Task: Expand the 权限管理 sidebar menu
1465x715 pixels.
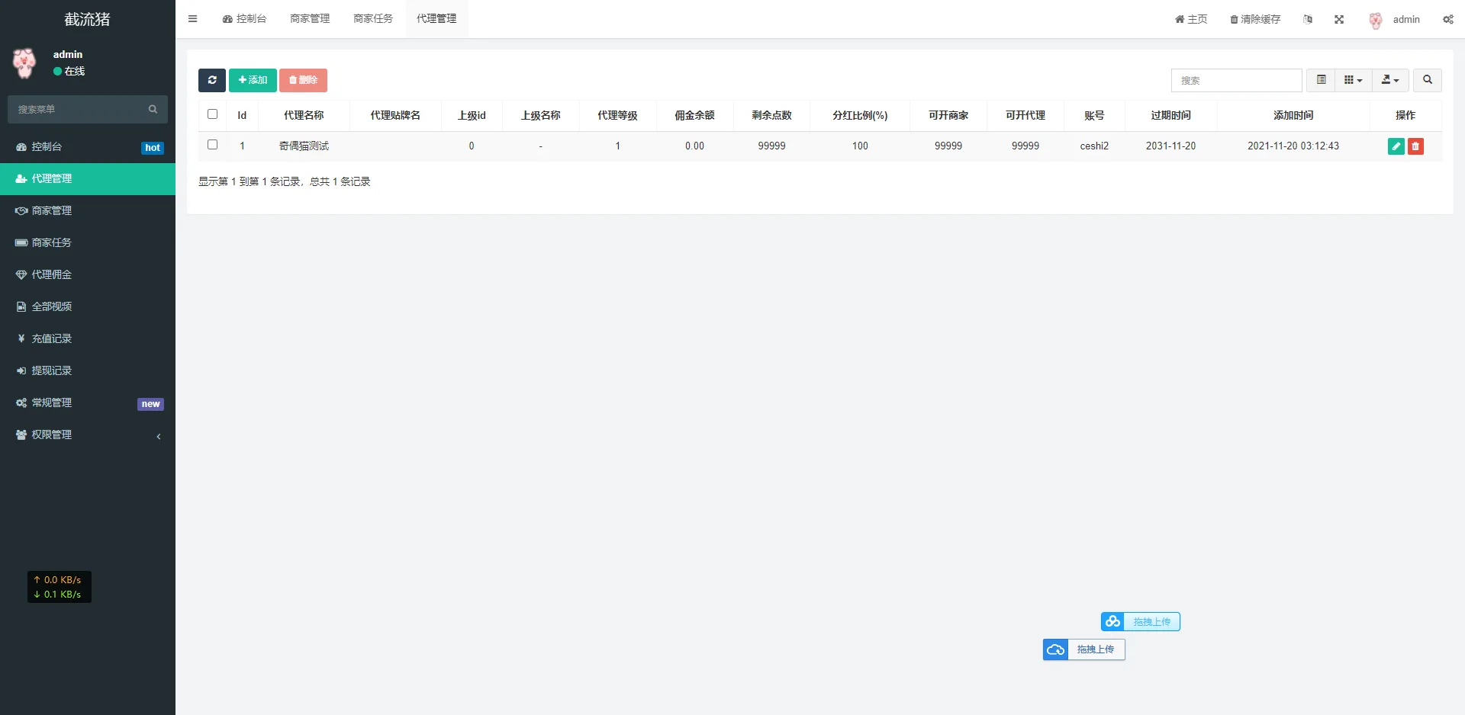Action: coord(88,434)
